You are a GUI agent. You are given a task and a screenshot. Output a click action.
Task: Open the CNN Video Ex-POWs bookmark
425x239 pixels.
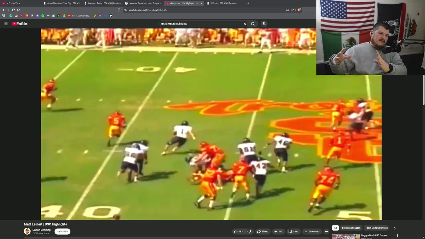[79, 16]
